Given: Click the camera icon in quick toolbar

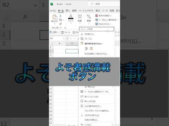Looking at the screenshot, I should (74, 32).
